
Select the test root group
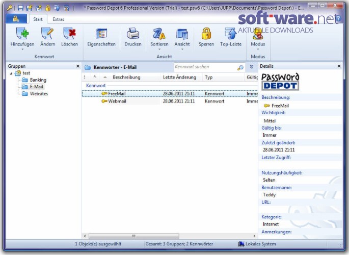26,73
